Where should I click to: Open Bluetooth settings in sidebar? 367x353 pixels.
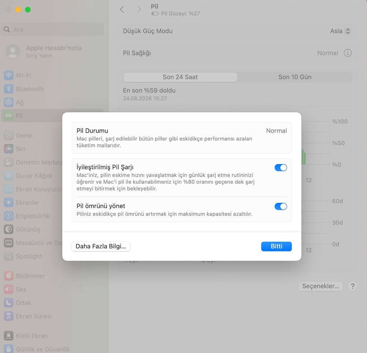tap(52, 89)
